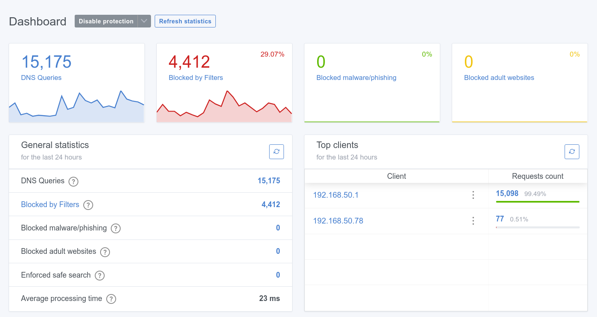597x317 pixels.
Task: Show help for DNS Queries row
Action: tap(73, 181)
